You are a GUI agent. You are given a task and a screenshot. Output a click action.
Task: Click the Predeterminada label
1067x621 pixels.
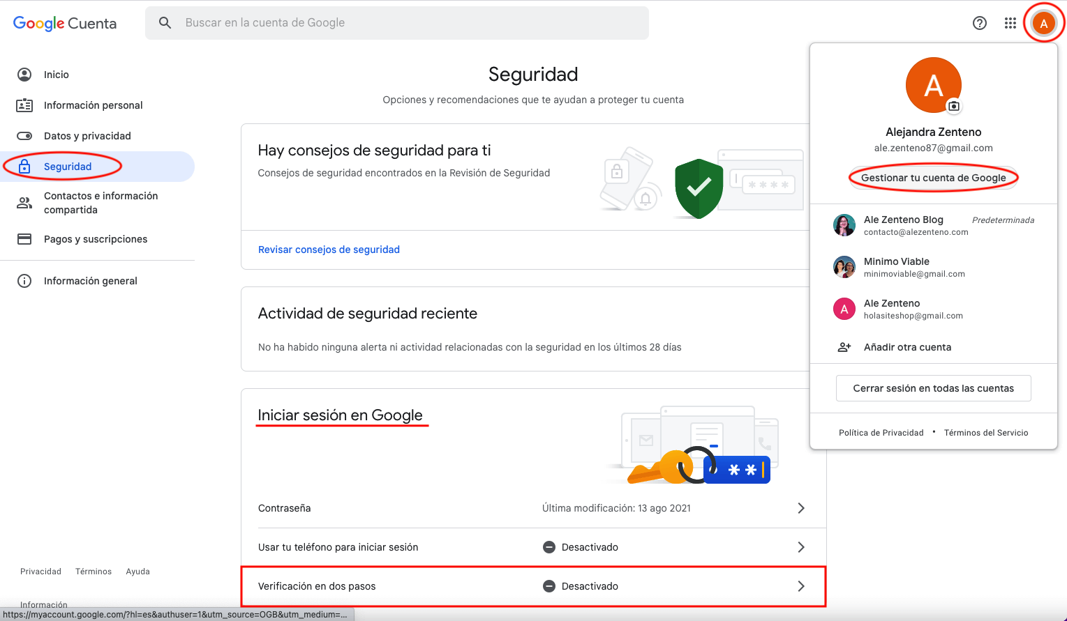[x=1003, y=220]
